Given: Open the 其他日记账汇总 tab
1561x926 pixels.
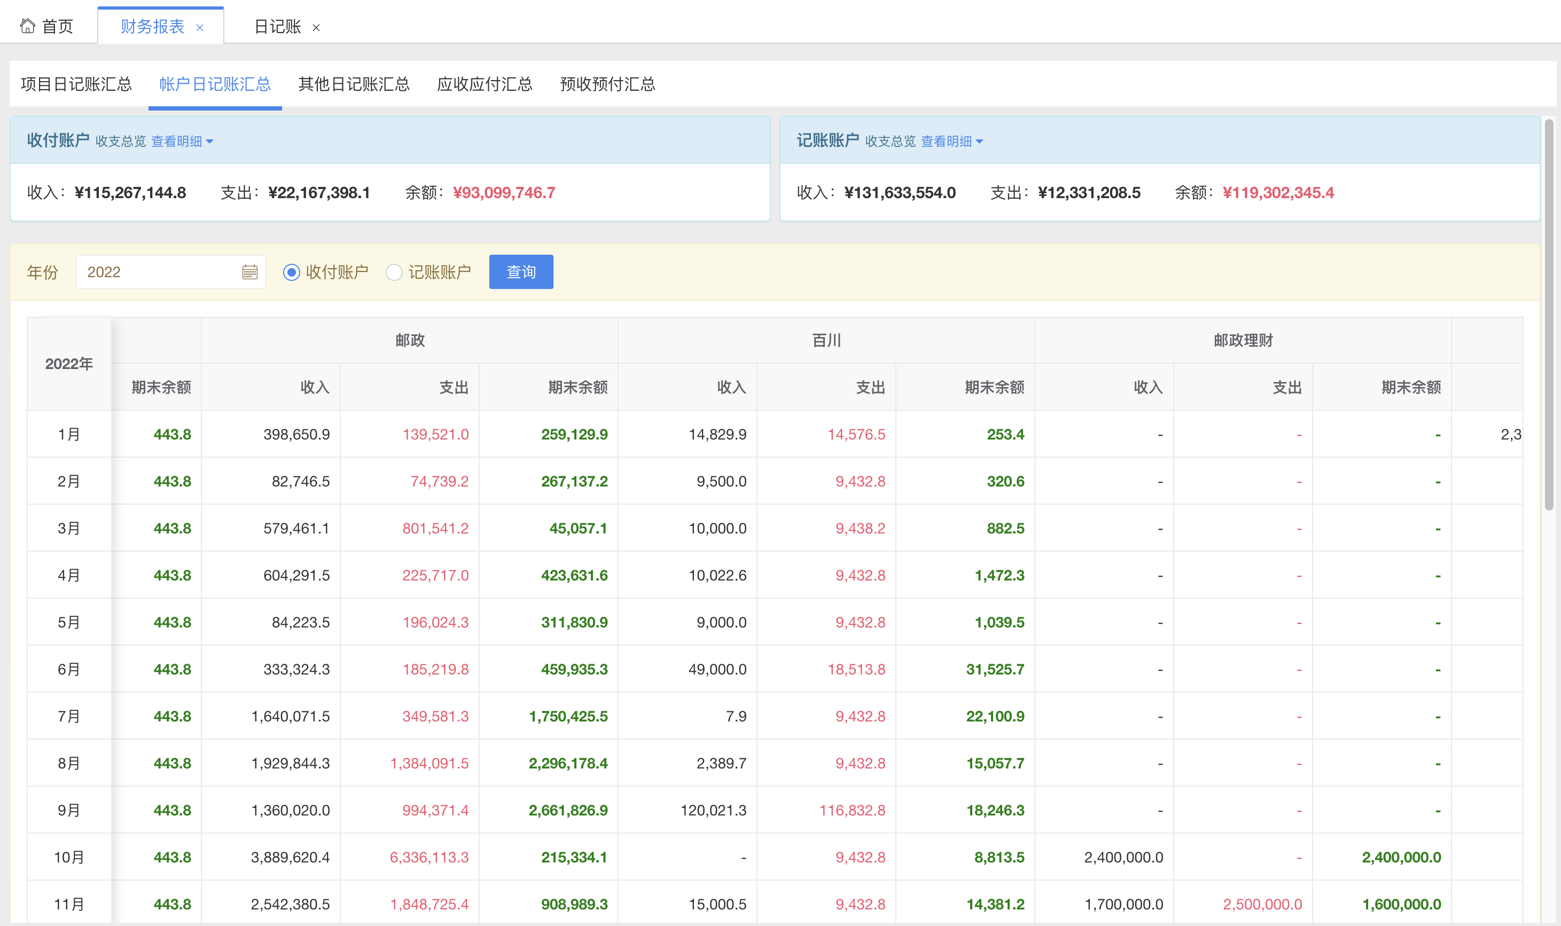Looking at the screenshot, I should pyautogui.click(x=354, y=84).
